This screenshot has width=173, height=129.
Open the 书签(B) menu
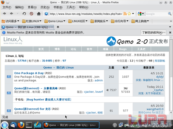pos(58,7)
